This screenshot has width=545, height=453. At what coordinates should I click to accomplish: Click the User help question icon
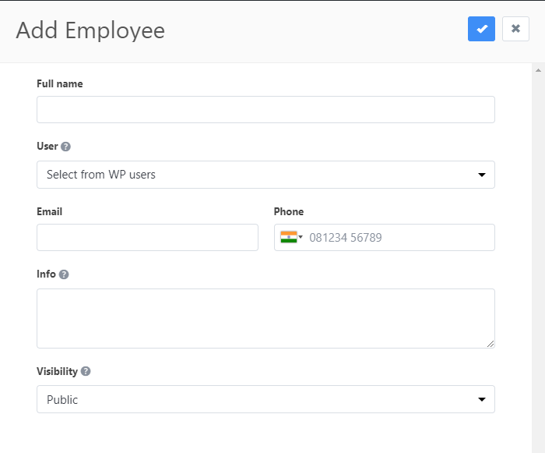click(x=65, y=147)
